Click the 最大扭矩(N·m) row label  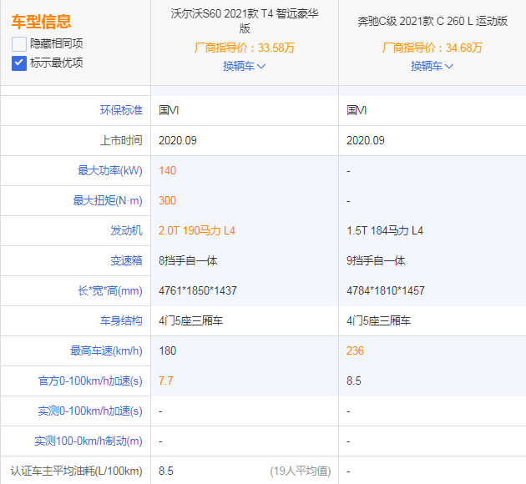pos(109,200)
